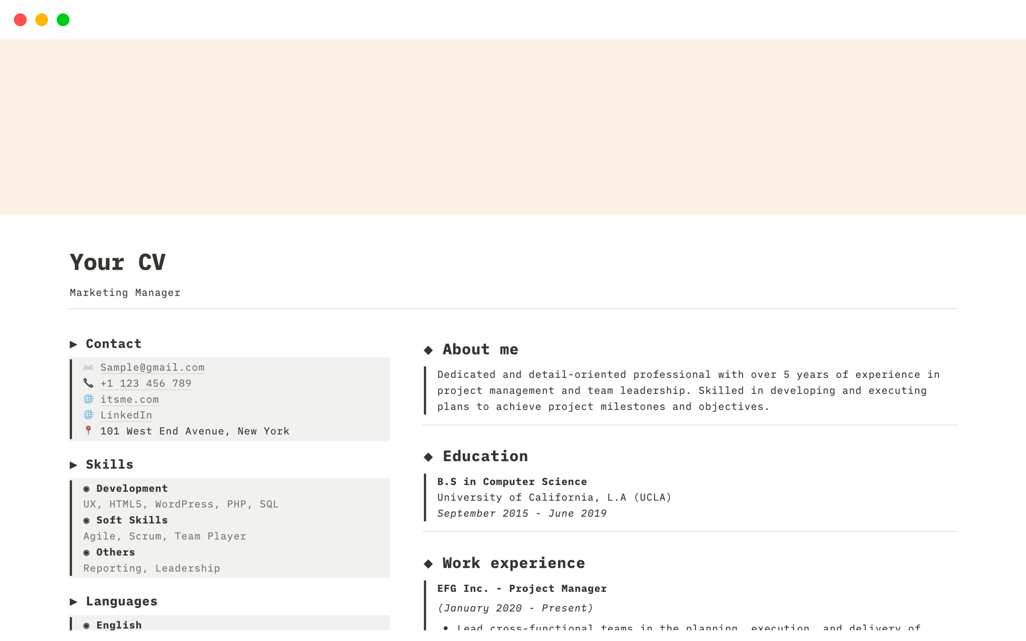The width and height of the screenshot is (1026, 641).
Task: Click the phone receiver icon in Contact
Action: tap(88, 383)
